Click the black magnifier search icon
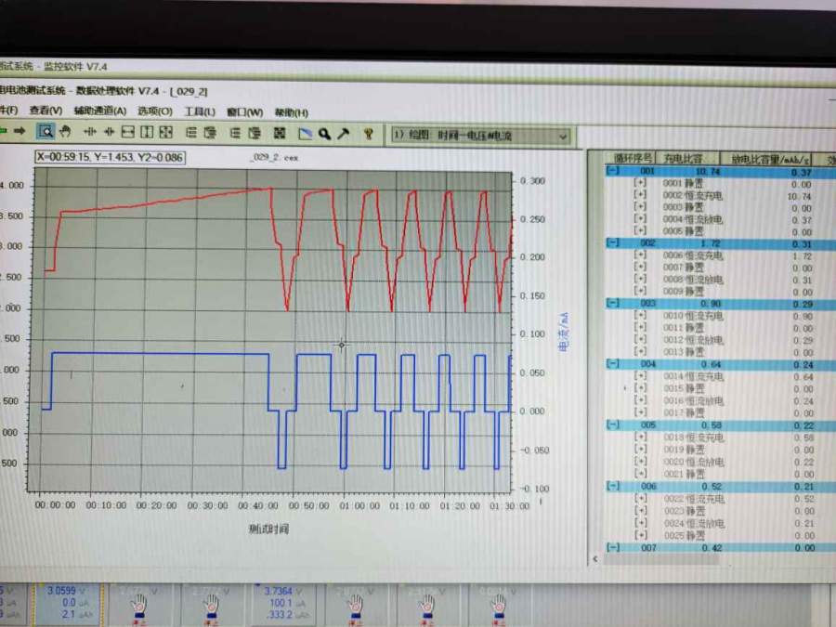 [x=324, y=134]
